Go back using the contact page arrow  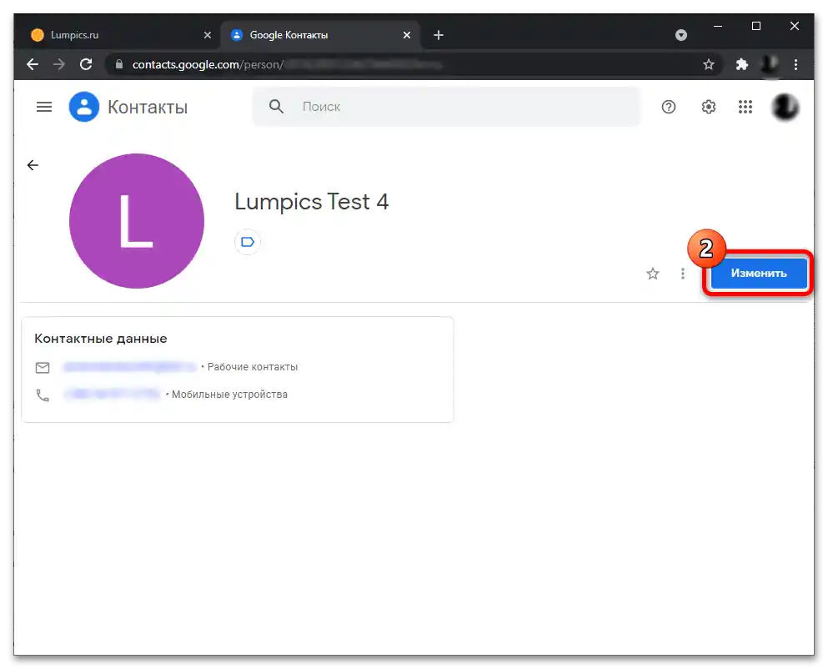(x=33, y=165)
